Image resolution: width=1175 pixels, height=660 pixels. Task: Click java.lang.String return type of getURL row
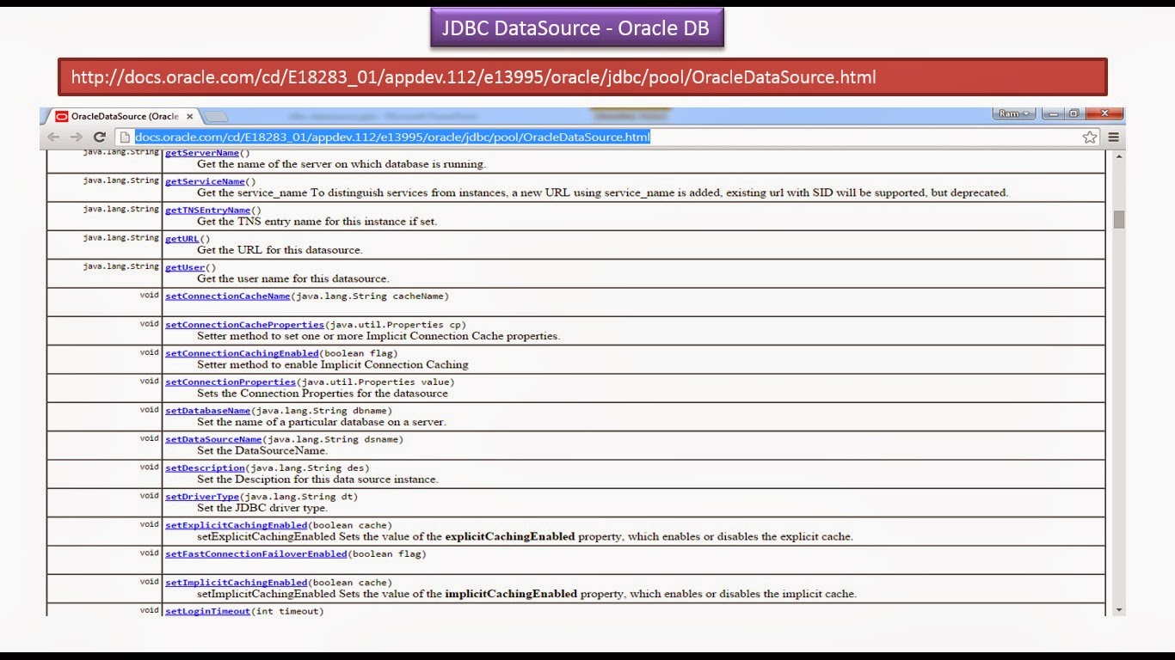click(120, 238)
